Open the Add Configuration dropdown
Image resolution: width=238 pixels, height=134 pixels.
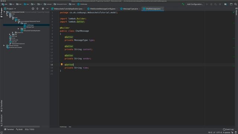coord(195,4)
